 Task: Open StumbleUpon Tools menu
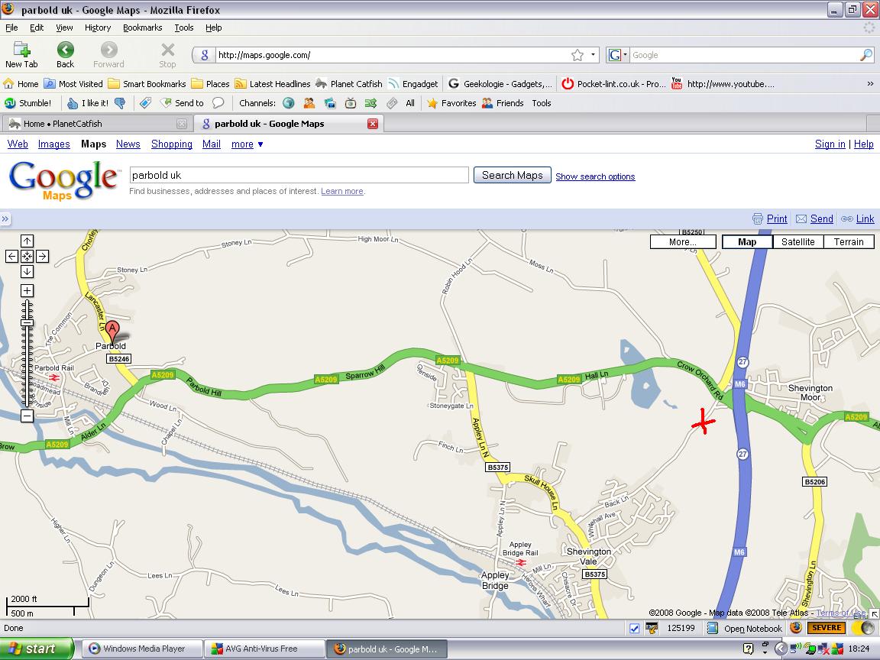click(542, 103)
